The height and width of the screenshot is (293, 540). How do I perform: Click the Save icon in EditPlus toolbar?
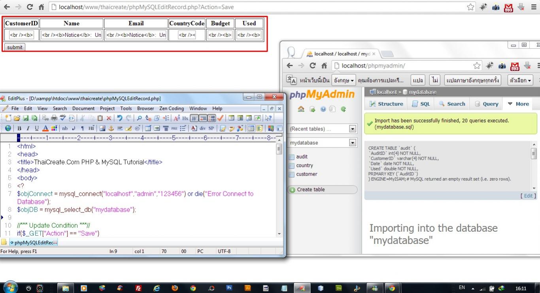point(26,118)
